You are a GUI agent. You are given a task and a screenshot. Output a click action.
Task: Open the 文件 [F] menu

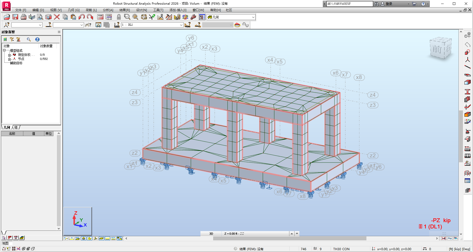21,10
